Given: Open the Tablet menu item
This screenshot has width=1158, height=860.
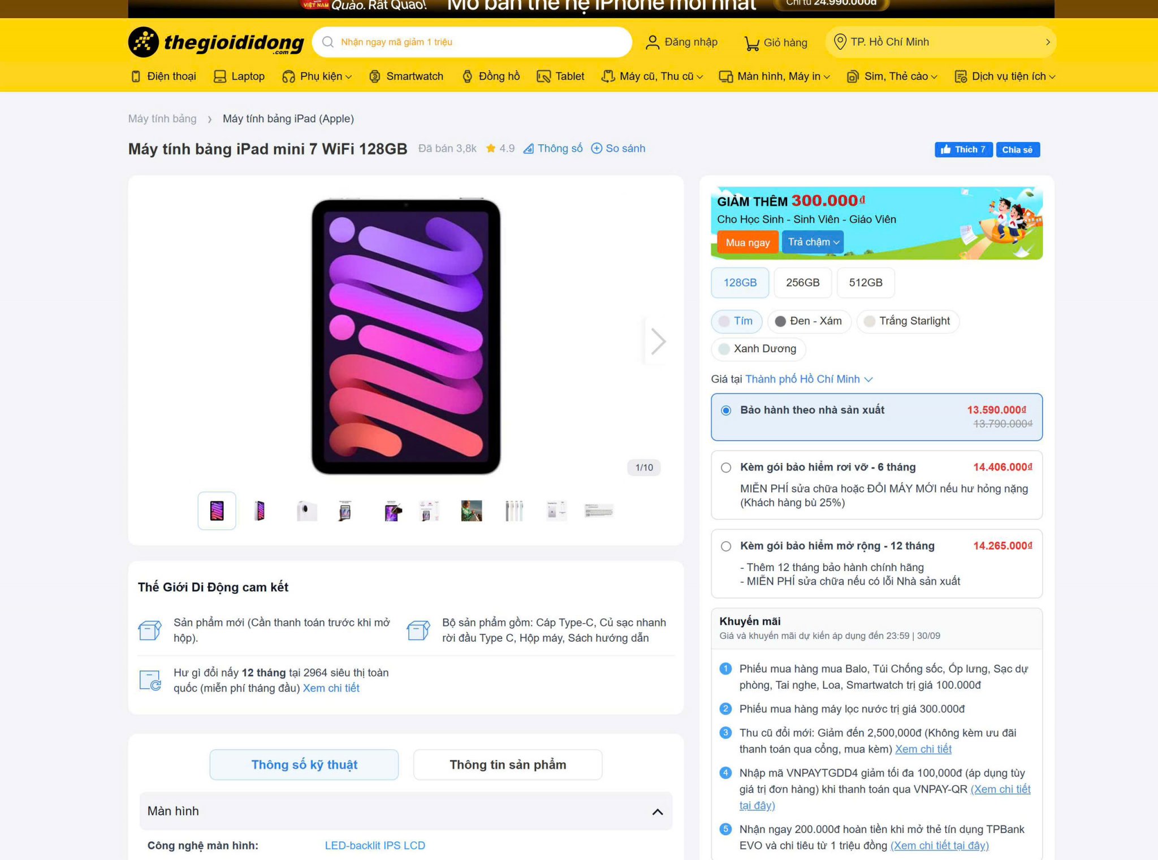Looking at the screenshot, I should tap(560, 76).
